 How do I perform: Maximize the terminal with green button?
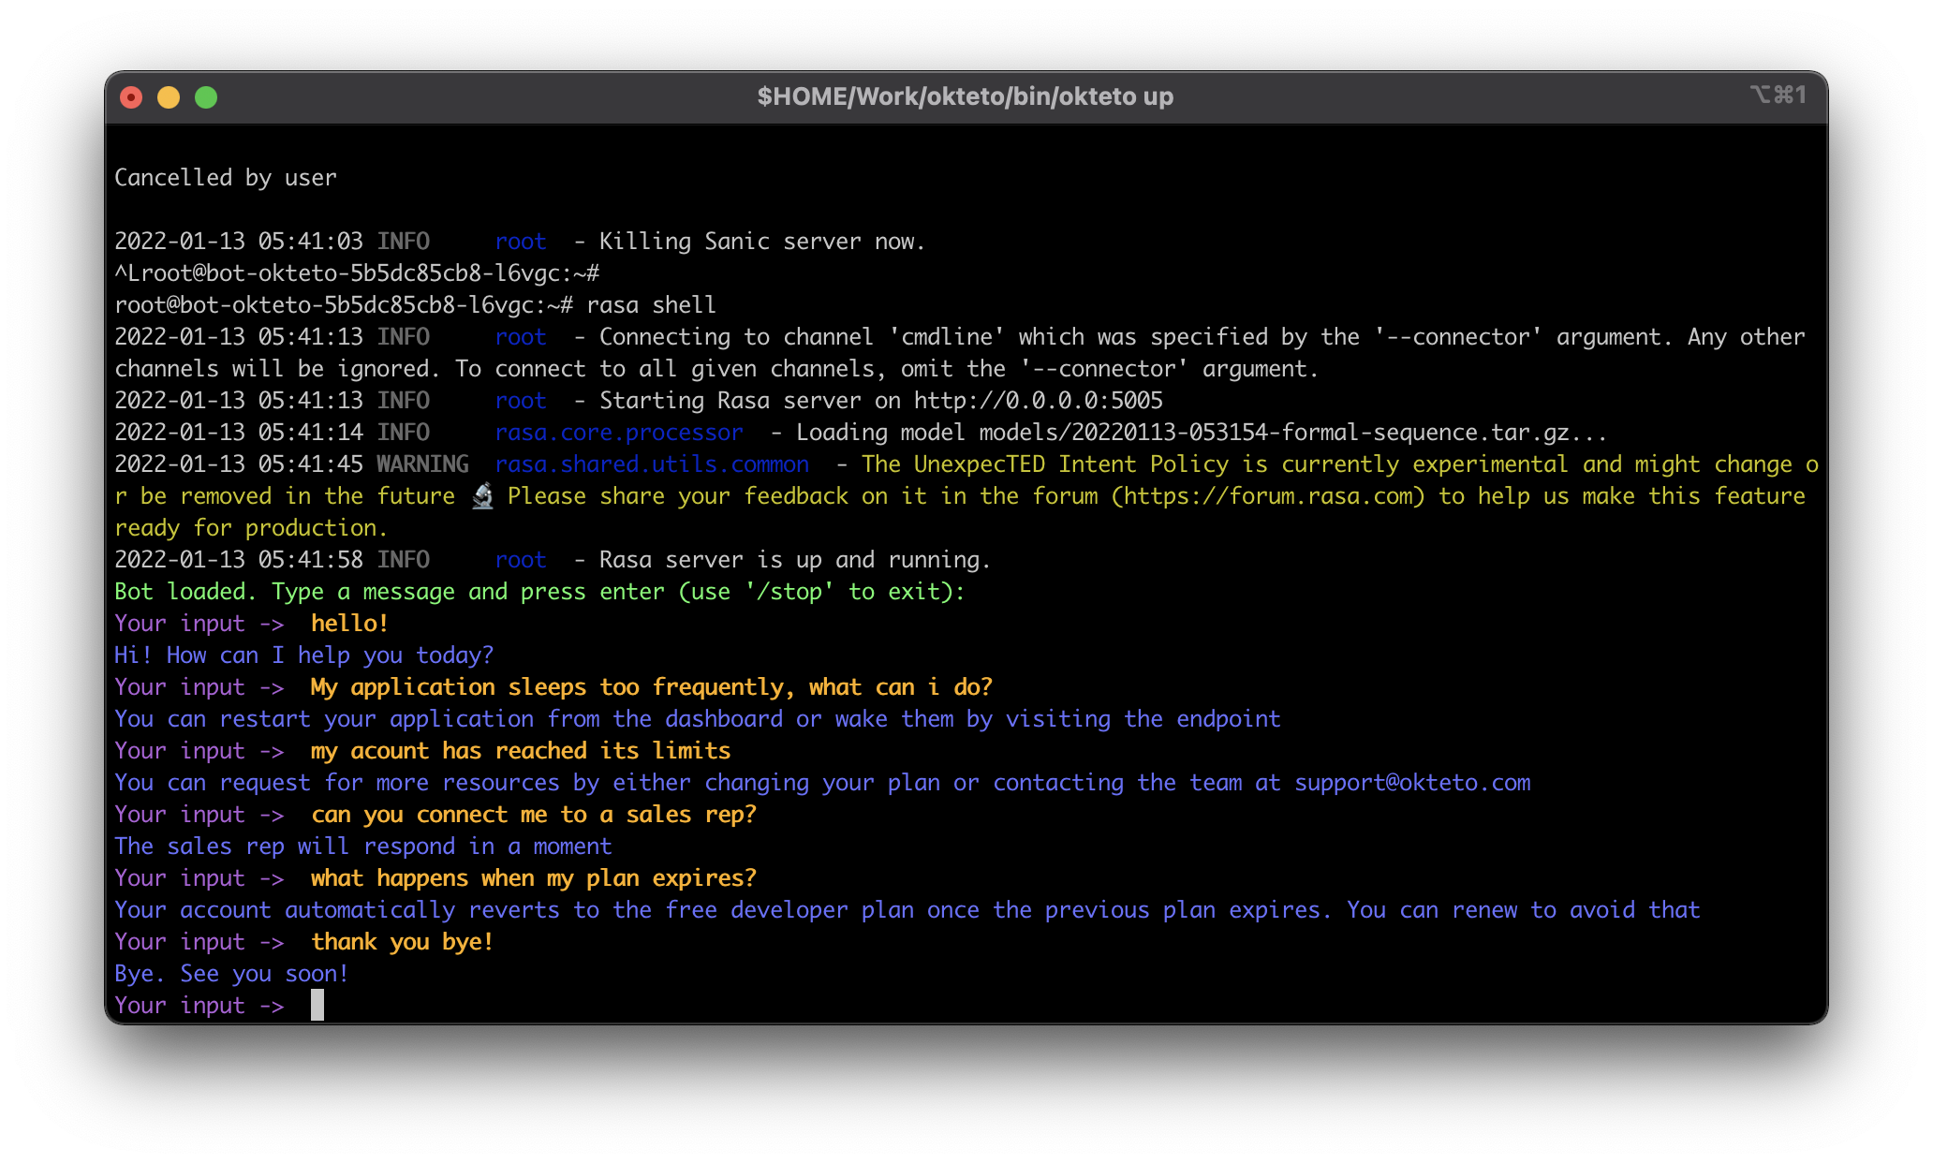[x=206, y=97]
